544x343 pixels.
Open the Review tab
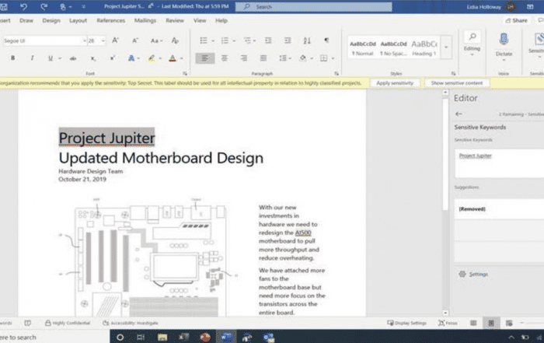tap(175, 20)
